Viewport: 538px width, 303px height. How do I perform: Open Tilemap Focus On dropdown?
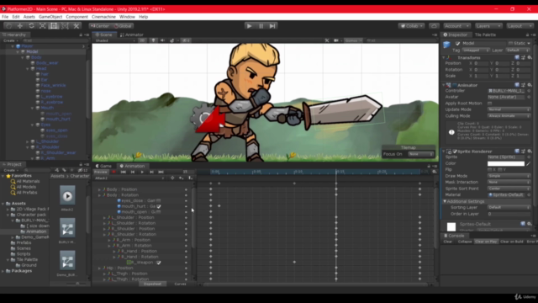coord(421,154)
